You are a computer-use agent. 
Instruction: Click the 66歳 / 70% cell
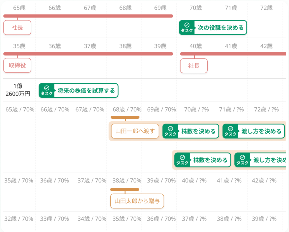point(55,109)
